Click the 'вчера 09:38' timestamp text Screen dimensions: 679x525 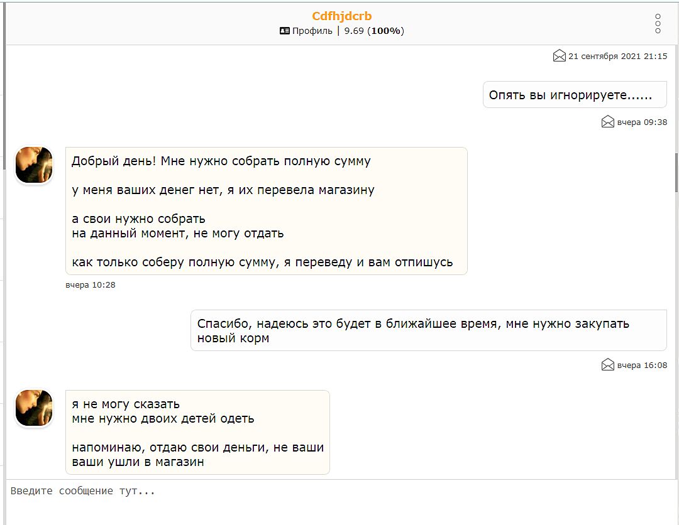642,122
